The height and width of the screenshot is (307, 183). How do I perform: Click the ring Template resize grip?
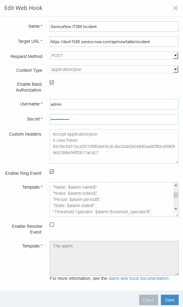click(x=177, y=215)
